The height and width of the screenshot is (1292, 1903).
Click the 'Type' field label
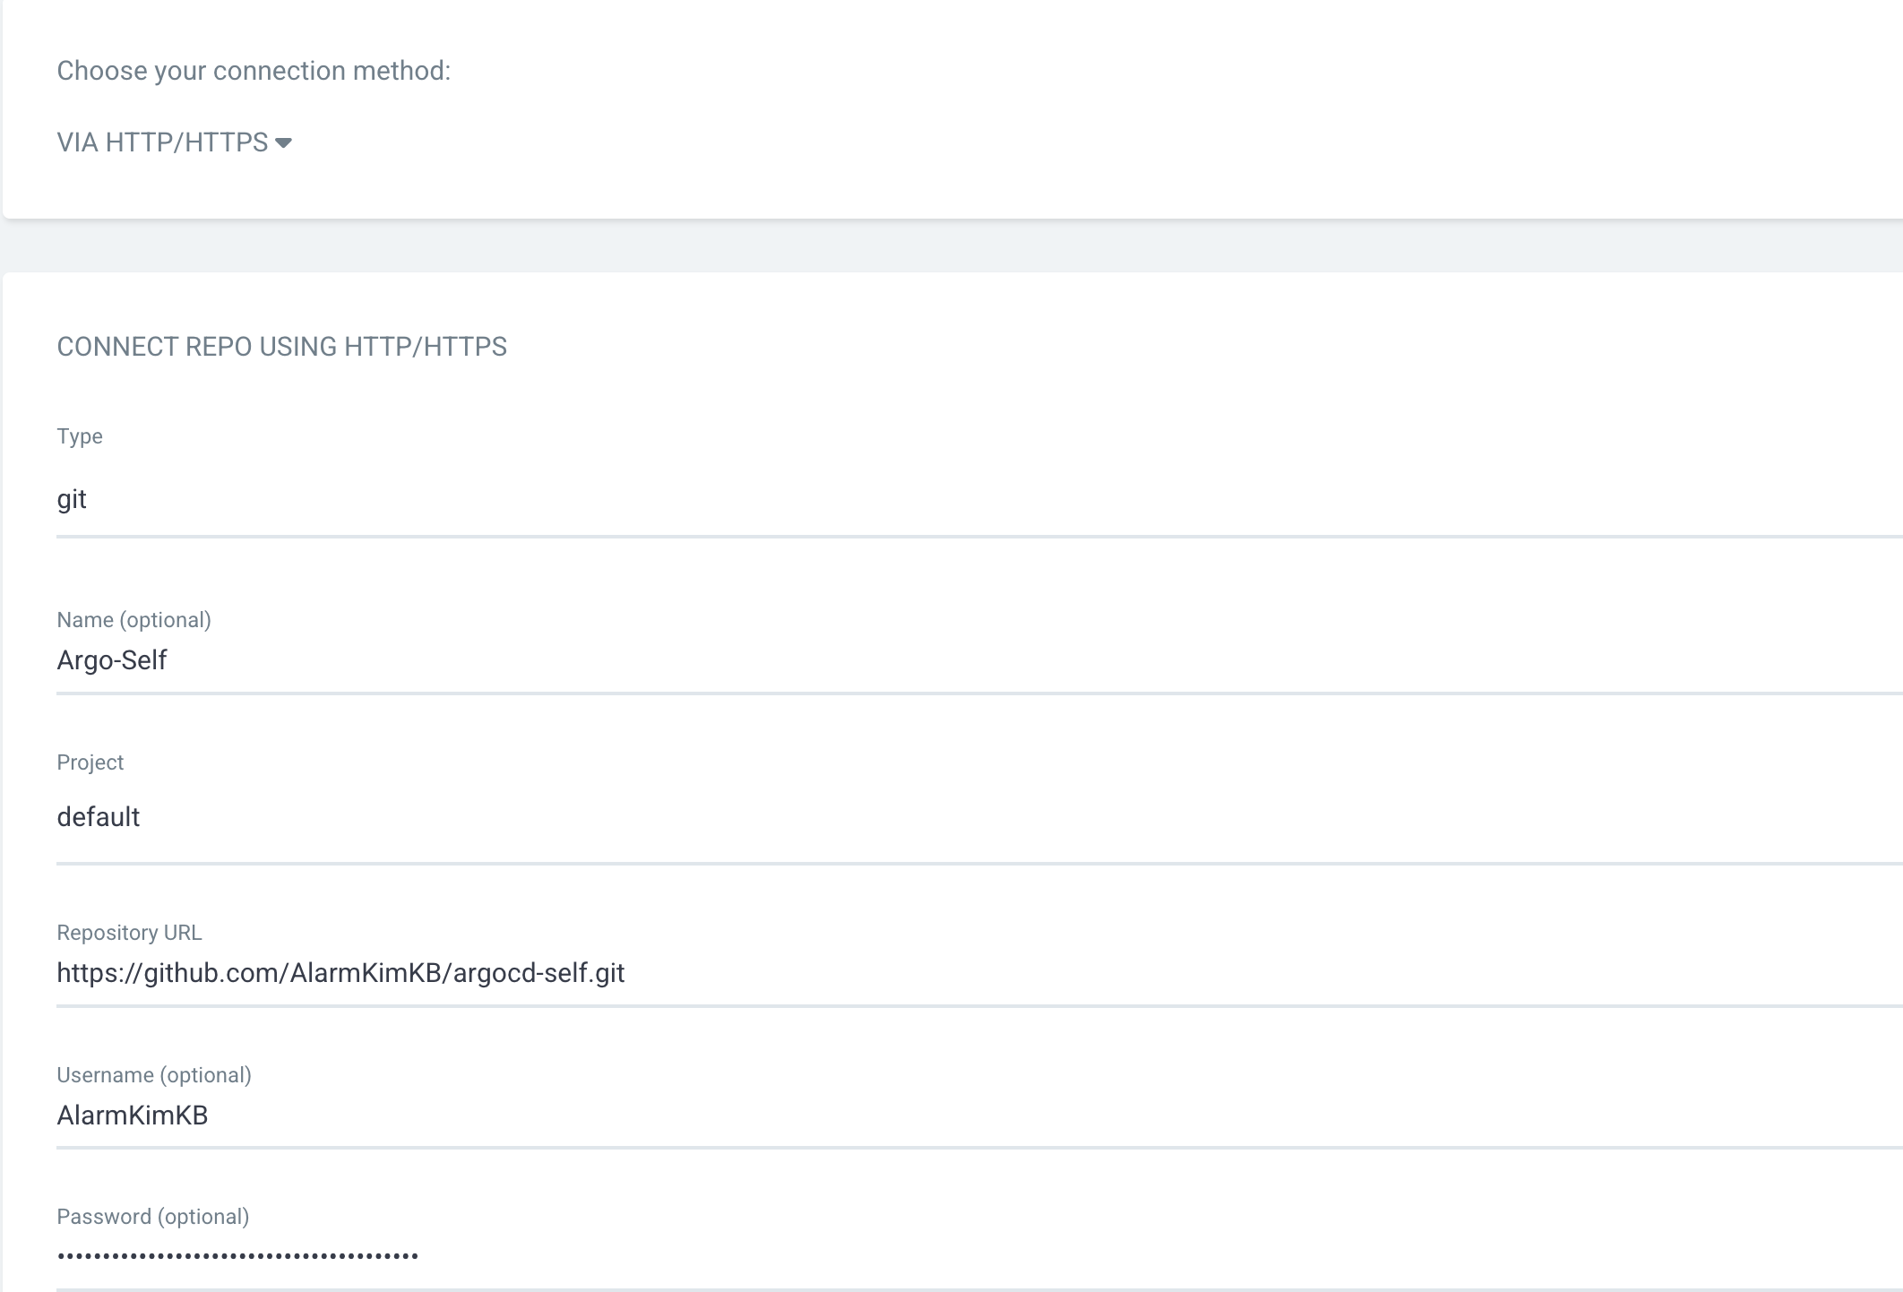[80, 436]
